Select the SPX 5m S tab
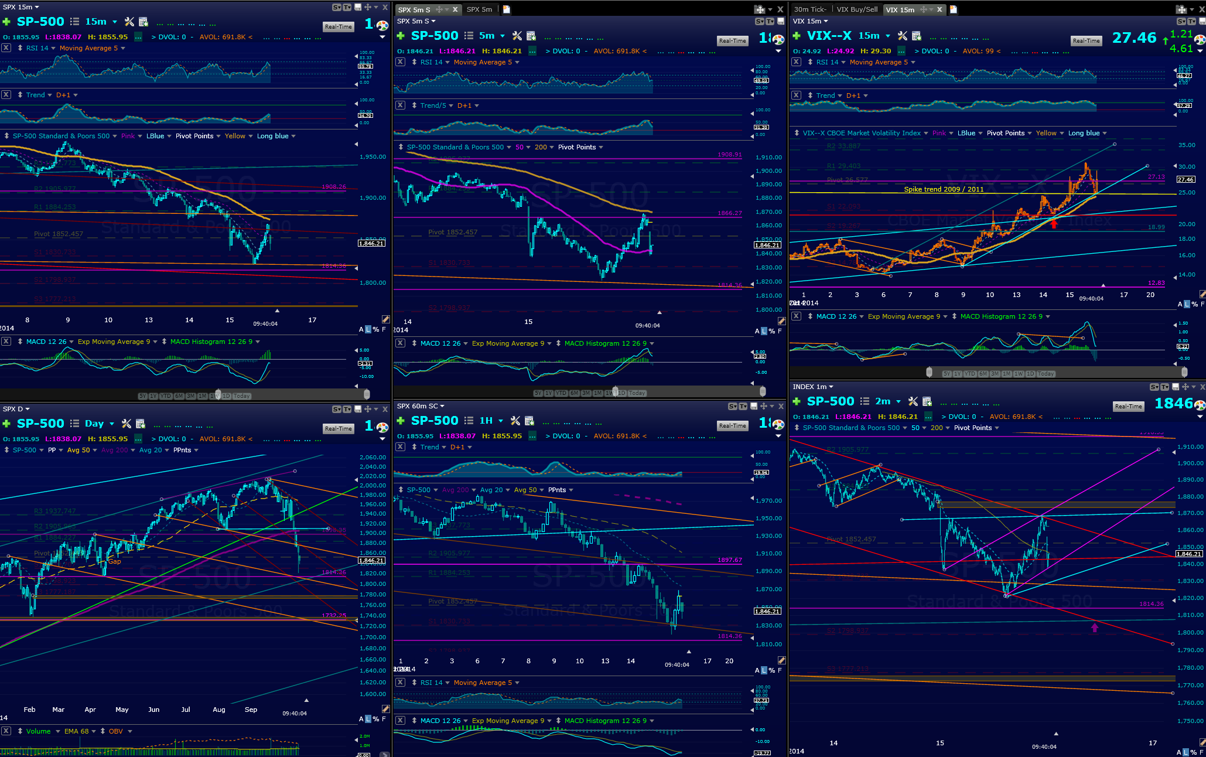1206x757 pixels. pyautogui.click(x=414, y=9)
